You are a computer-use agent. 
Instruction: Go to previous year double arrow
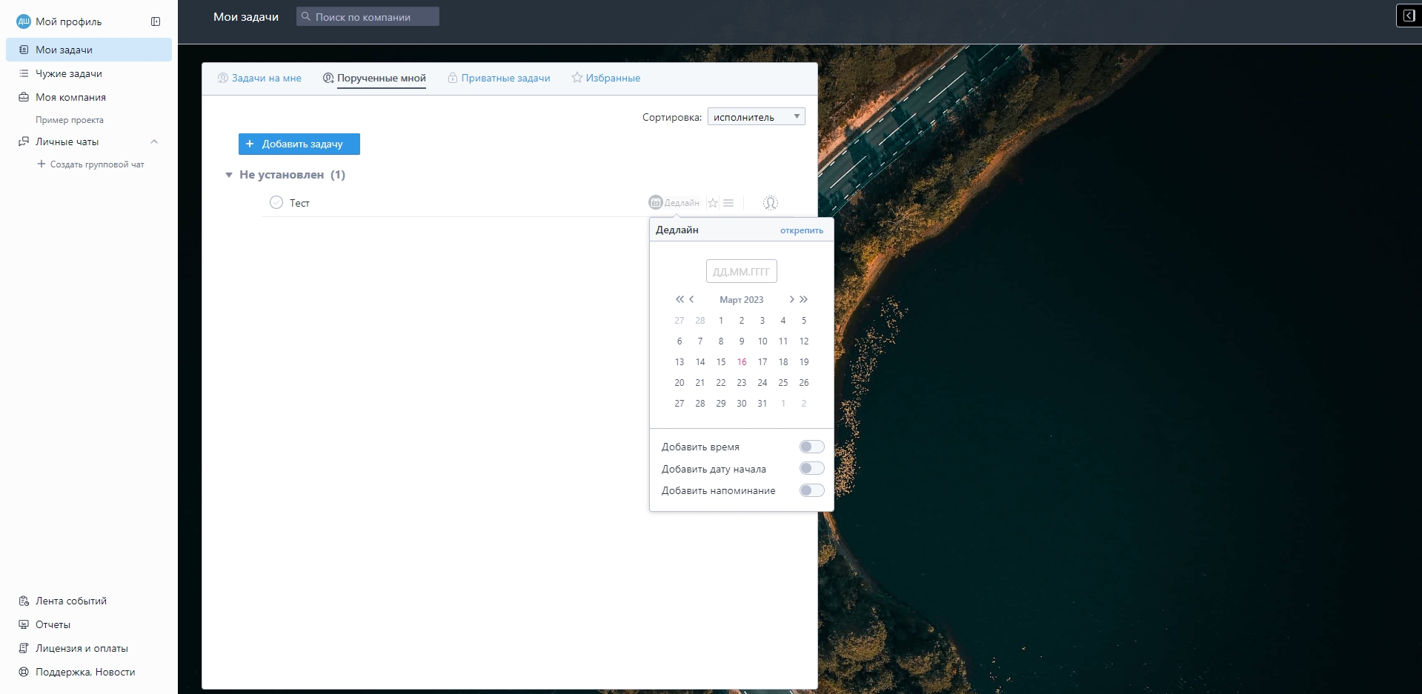pyautogui.click(x=680, y=299)
